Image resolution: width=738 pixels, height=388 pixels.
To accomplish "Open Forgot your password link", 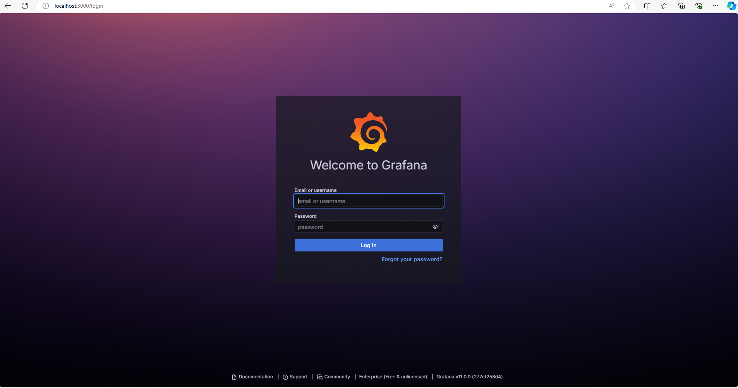I will pyautogui.click(x=412, y=259).
